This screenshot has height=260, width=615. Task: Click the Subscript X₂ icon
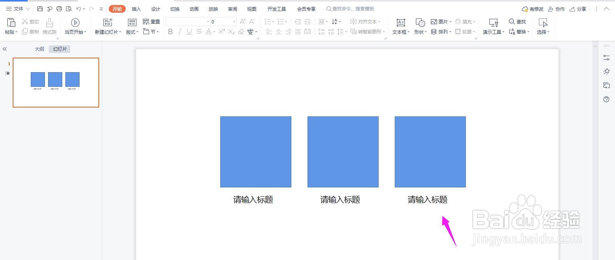click(x=231, y=31)
